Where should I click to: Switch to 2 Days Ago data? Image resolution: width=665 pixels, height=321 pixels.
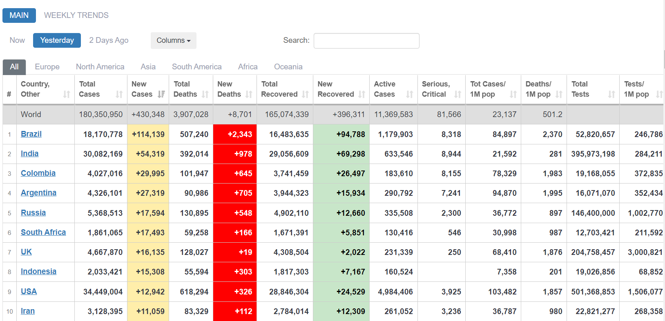click(x=109, y=40)
